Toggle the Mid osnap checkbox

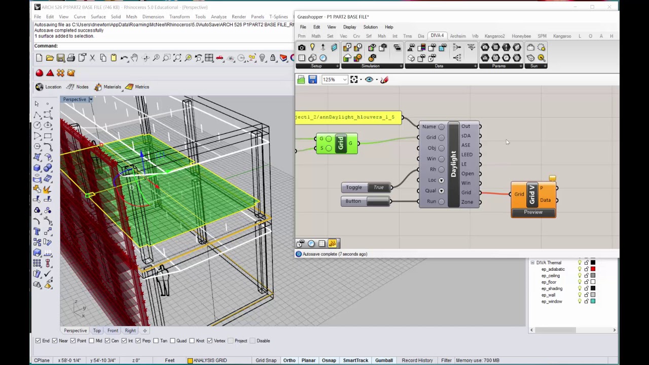(x=91, y=341)
